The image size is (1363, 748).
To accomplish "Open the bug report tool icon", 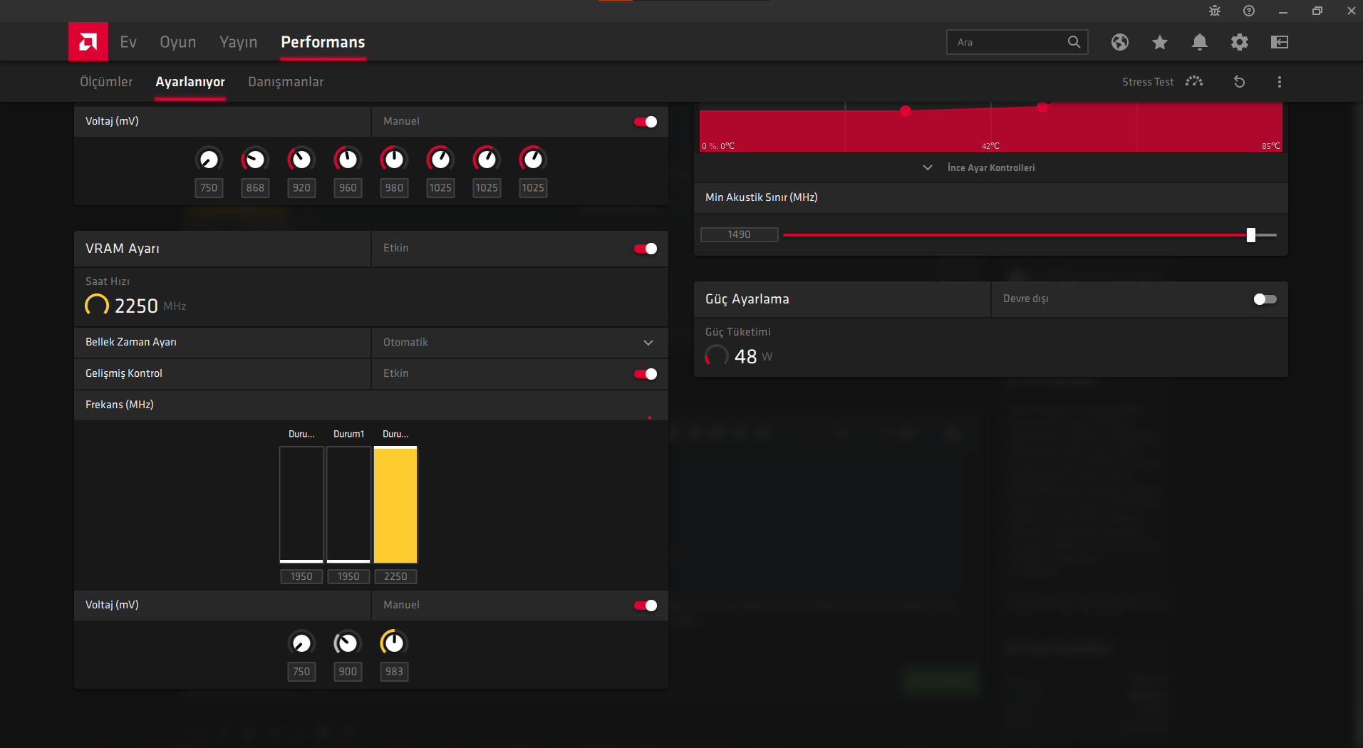I will [x=1215, y=11].
